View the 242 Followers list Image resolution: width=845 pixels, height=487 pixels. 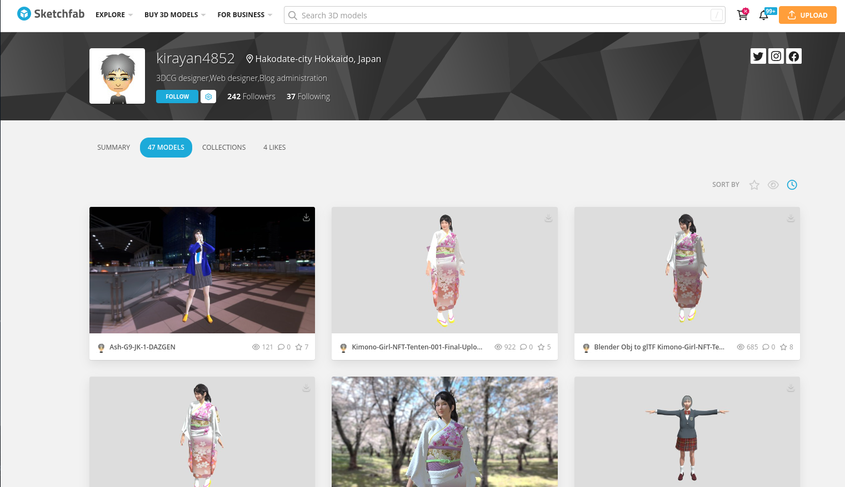tap(251, 97)
